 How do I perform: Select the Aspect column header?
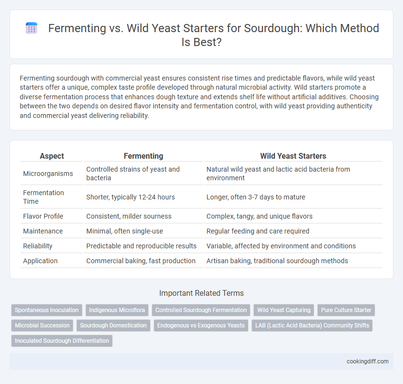click(52, 156)
